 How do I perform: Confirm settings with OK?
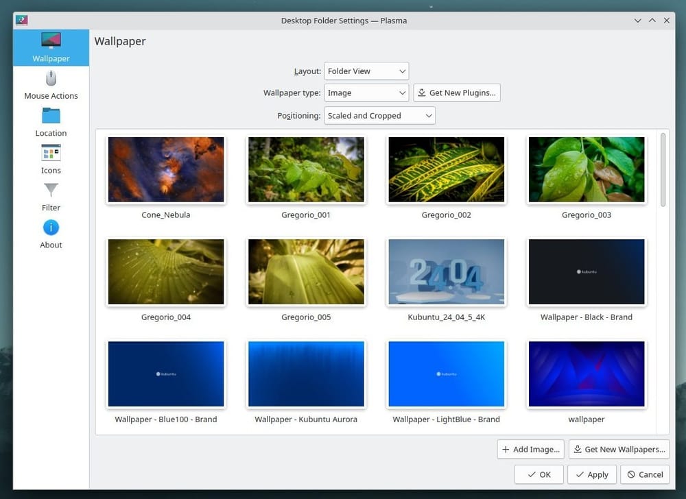click(539, 474)
